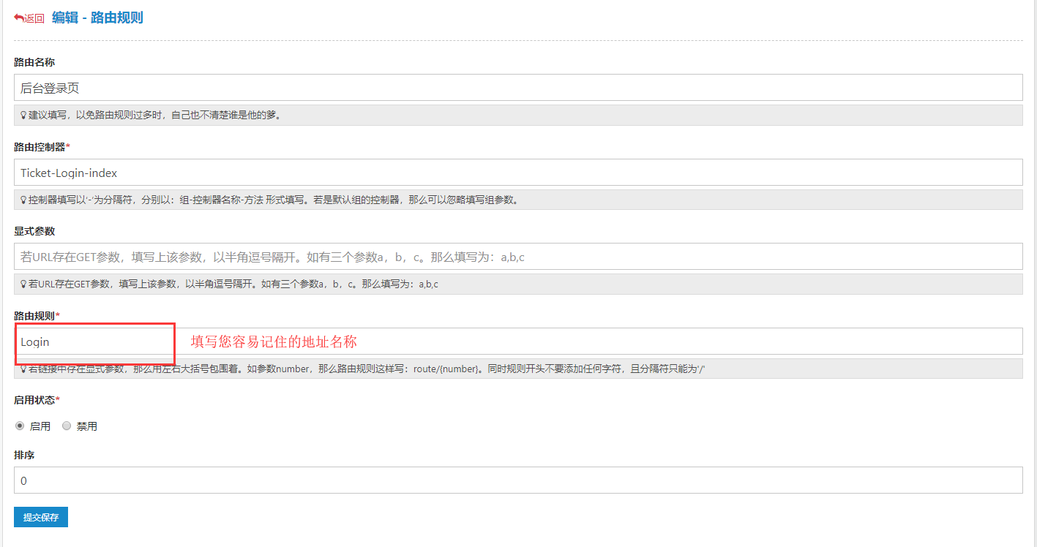Select the 禁用 radio button

point(67,426)
